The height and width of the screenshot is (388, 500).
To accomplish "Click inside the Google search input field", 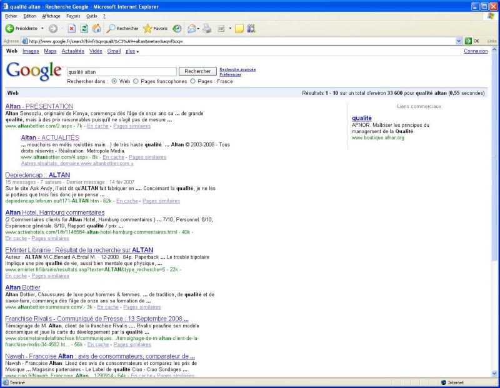I will click(x=122, y=72).
